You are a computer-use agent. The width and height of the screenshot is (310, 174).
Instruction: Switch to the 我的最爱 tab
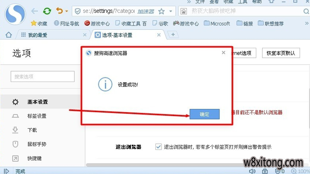pyautogui.click(x=37, y=35)
